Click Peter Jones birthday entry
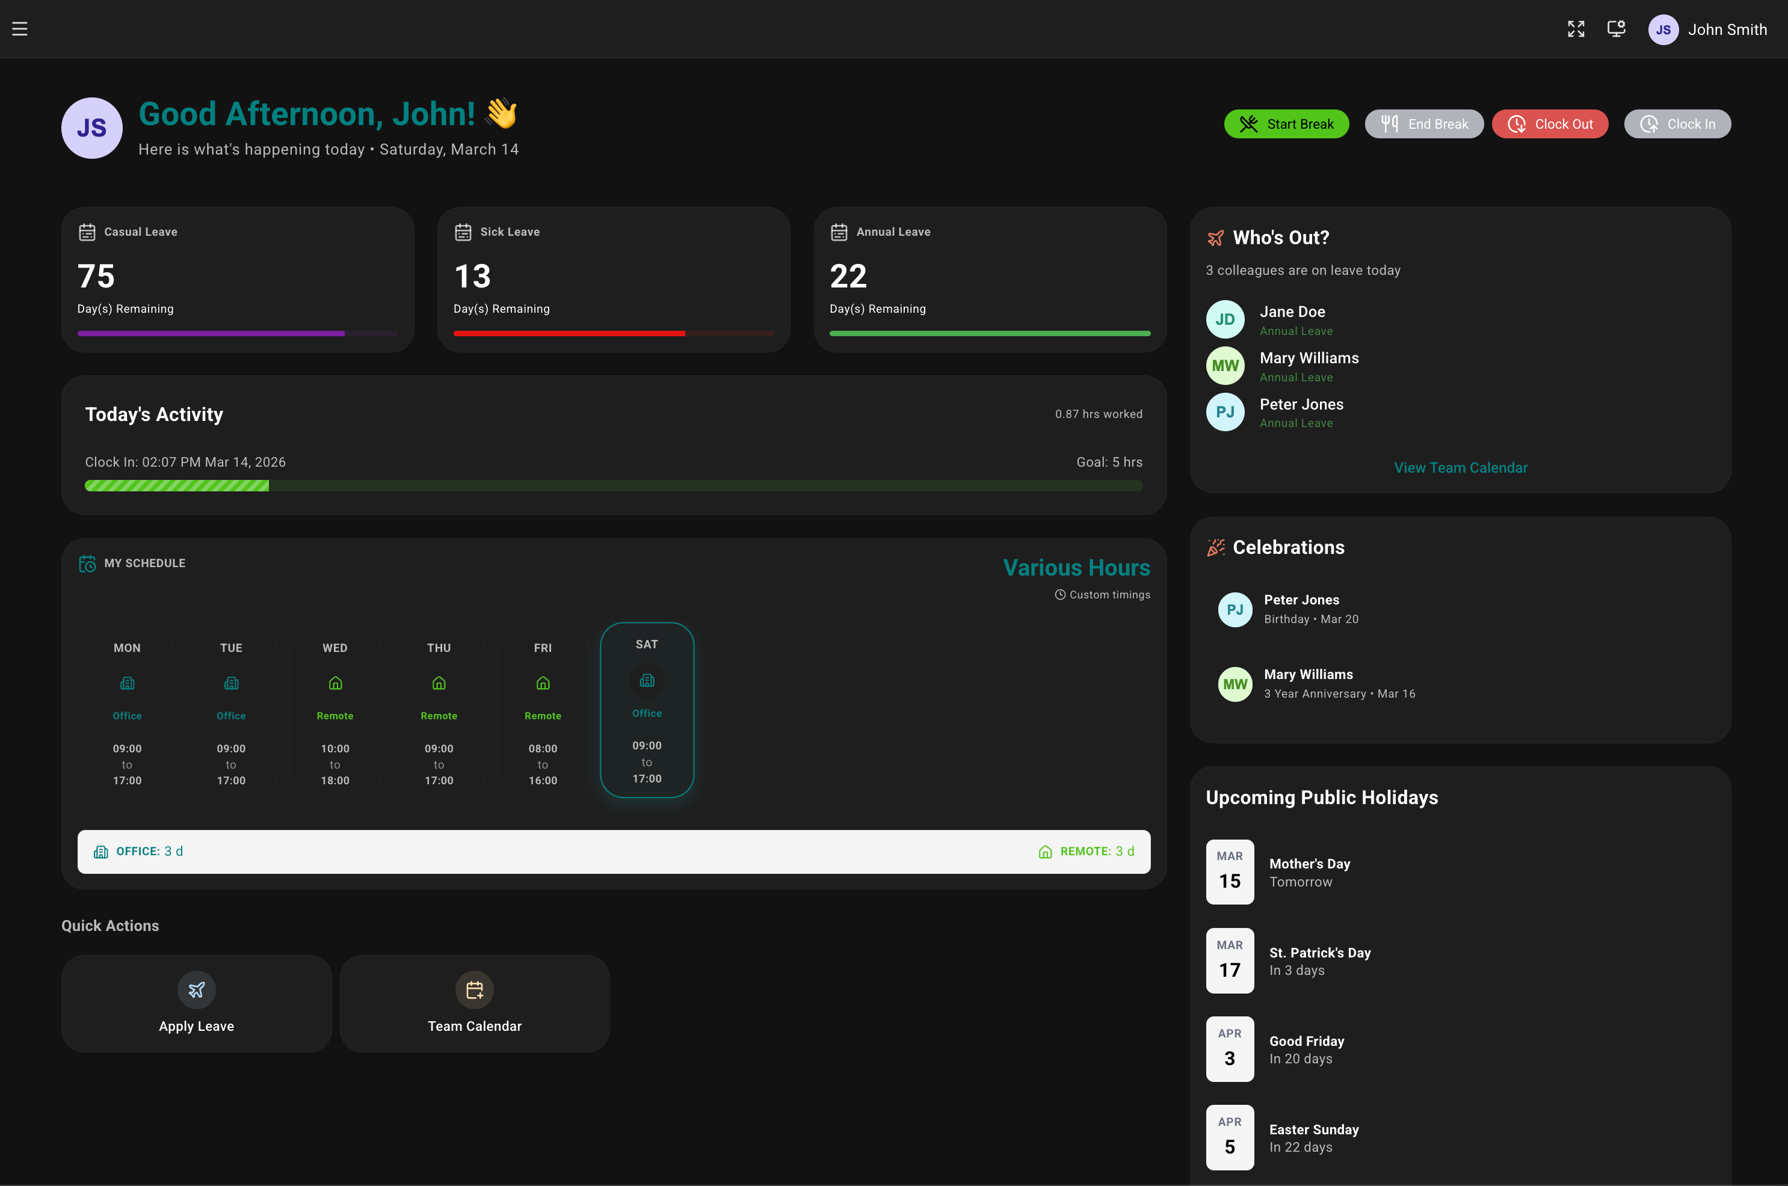The height and width of the screenshot is (1186, 1788). coord(1460,609)
